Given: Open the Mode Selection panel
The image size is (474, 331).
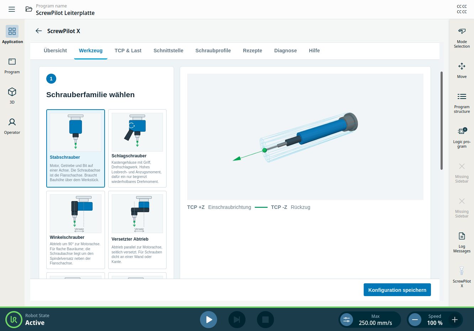Looking at the screenshot, I should coord(462,38).
